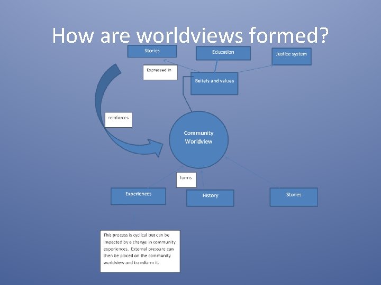
Task: Click the bottom Stories box
Action: pyautogui.click(x=294, y=197)
